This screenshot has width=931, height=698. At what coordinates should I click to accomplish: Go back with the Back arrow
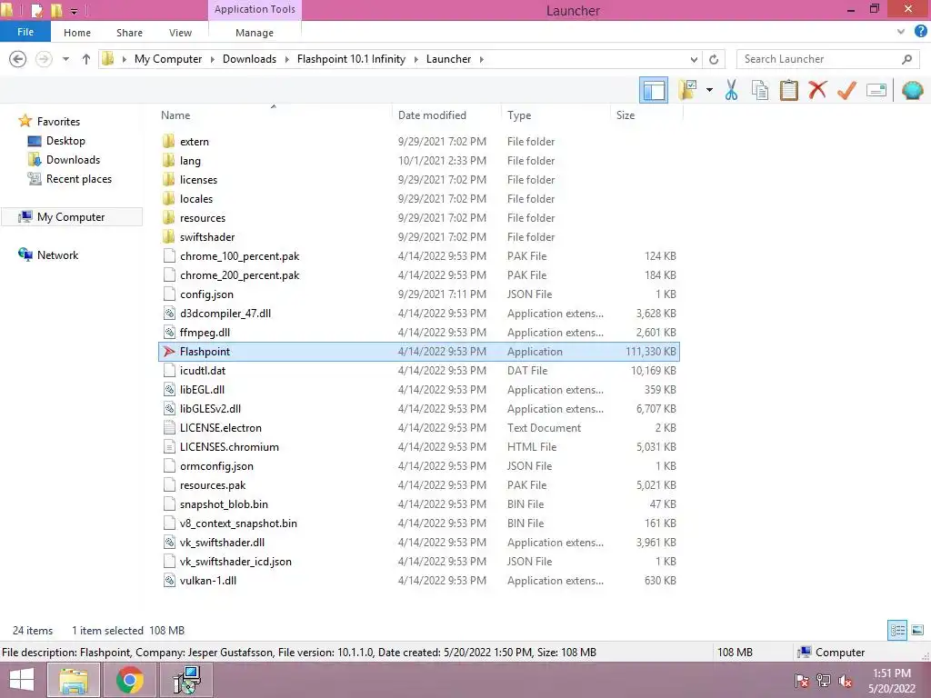(18, 59)
